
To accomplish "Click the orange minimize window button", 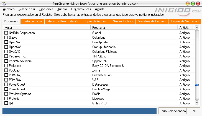I will coord(188,4).
